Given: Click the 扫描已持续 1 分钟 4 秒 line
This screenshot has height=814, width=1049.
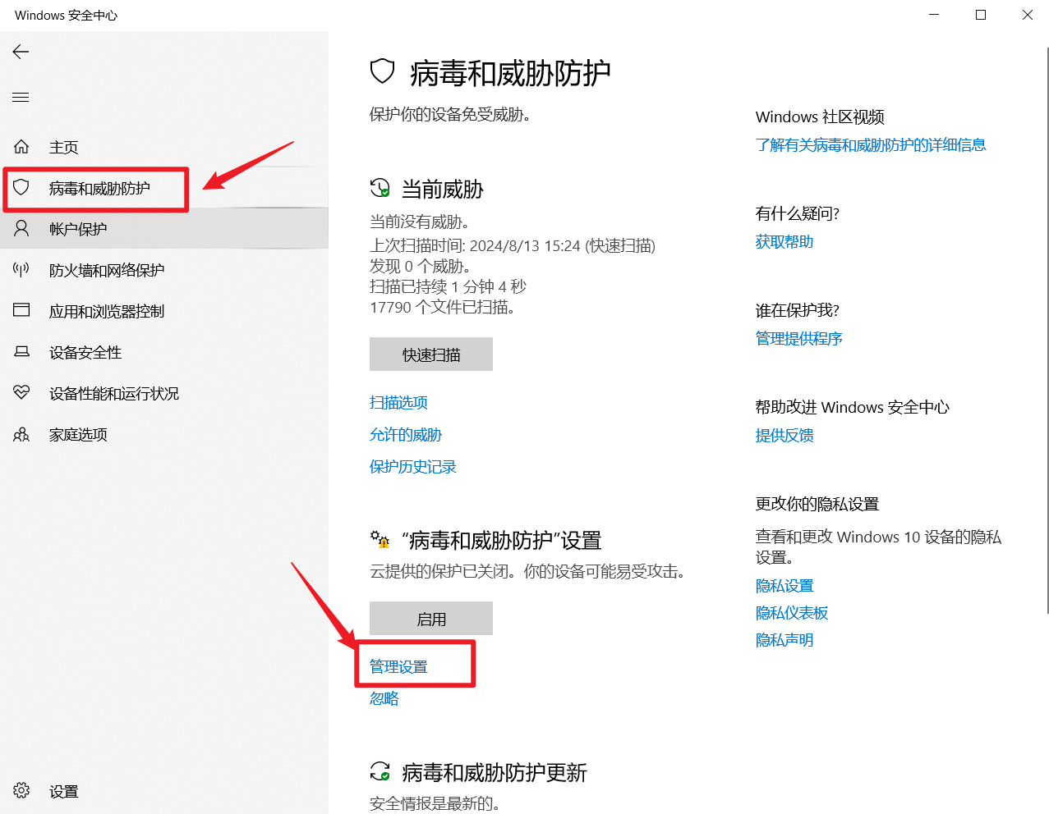Looking at the screenshot, I should pos(448,286).
